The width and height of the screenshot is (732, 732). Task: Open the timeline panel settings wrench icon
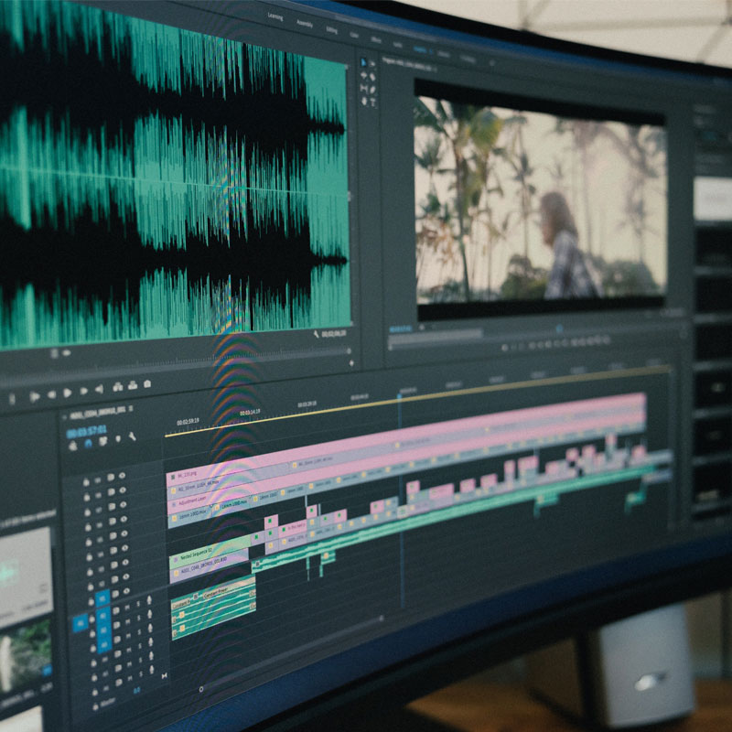[x=131, y=437]
